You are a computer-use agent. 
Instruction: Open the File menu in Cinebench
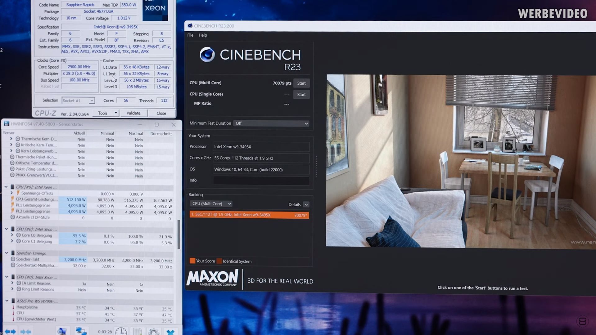point(190,35)
